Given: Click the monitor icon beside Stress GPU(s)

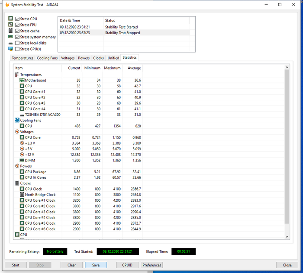Looking at the screenshot, I should click(10, 49).
